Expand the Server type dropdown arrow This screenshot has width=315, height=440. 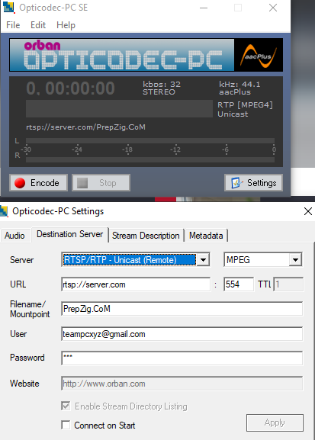click(203, 260)
